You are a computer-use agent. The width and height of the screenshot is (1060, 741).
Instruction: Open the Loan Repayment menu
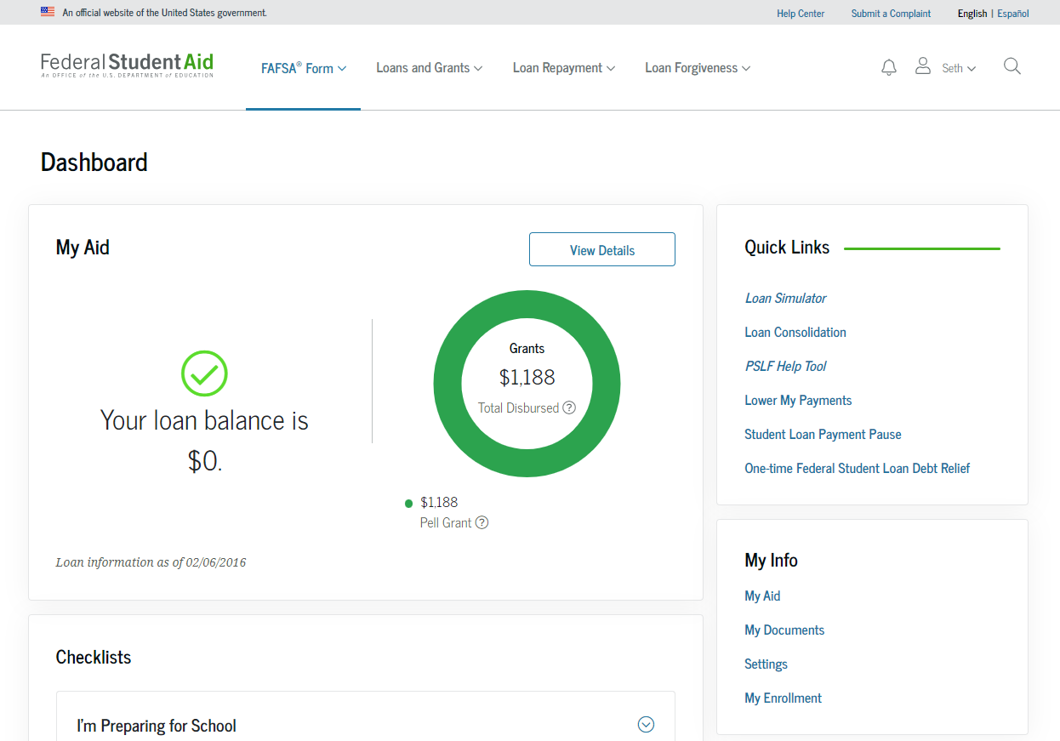[x=564, y=68]
